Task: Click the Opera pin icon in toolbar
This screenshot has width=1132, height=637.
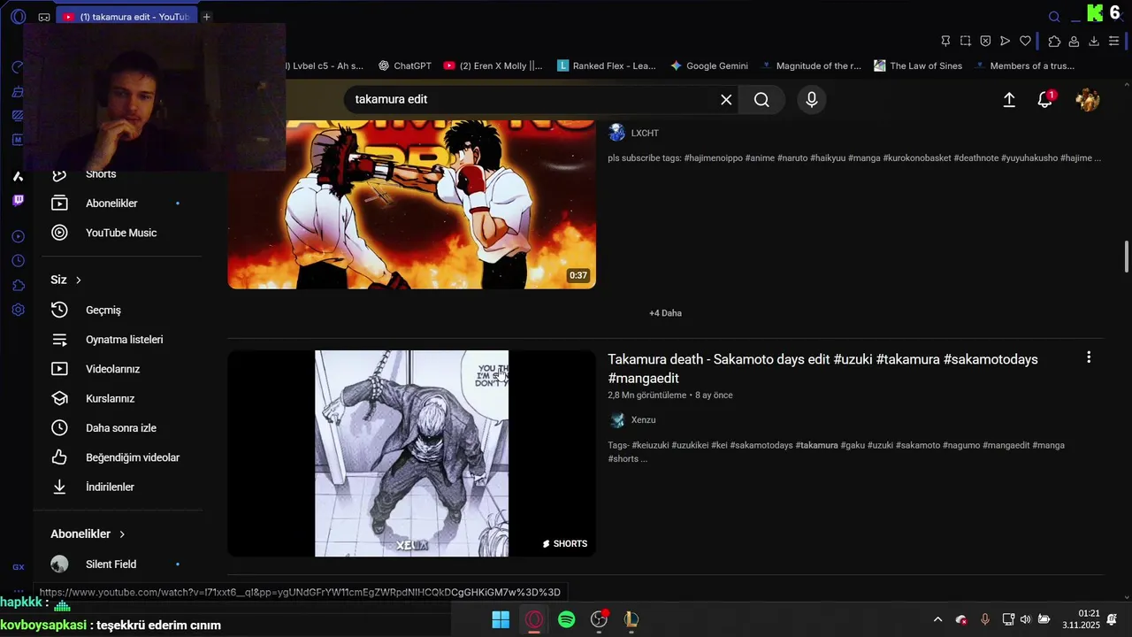Action: (945, 41)
